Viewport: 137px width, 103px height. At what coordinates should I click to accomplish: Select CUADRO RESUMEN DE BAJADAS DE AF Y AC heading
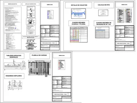(104, 23)
